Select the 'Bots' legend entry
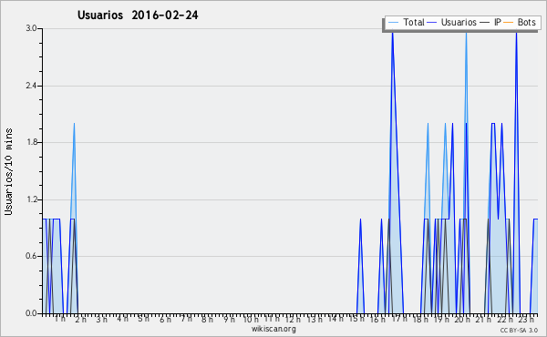547x337 pixels. coord(526,22)
